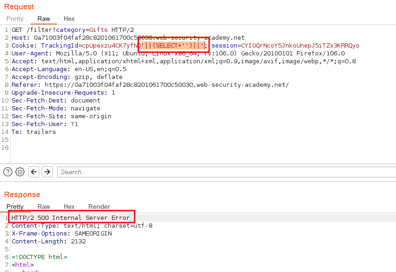Screen dimensions: 396x272
Task: Click the User-Agent header line
Action: coord(178,53)
